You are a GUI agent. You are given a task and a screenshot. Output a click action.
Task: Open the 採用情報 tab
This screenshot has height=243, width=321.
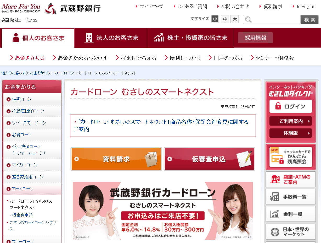coord(255,38)
